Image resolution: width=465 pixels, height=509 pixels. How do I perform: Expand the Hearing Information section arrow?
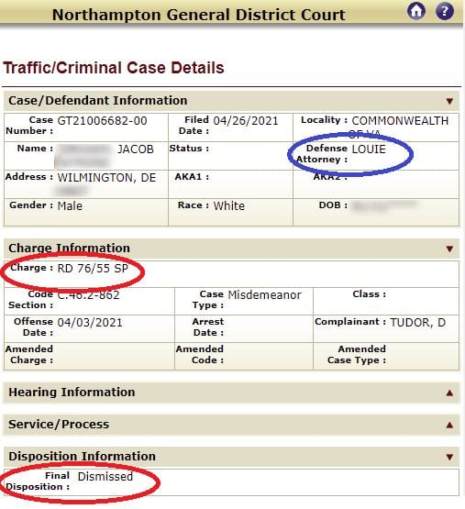(x=449, y=393)
